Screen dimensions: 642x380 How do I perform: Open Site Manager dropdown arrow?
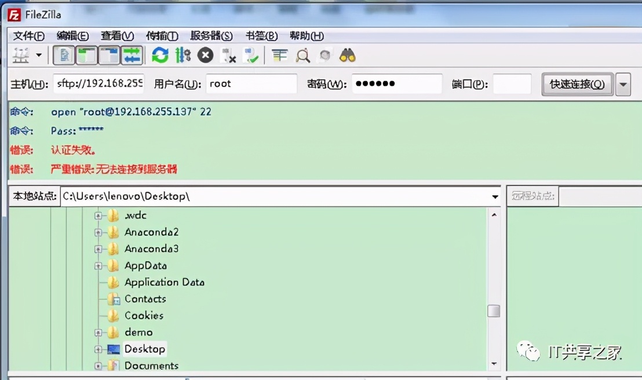(x=39, y=55)
